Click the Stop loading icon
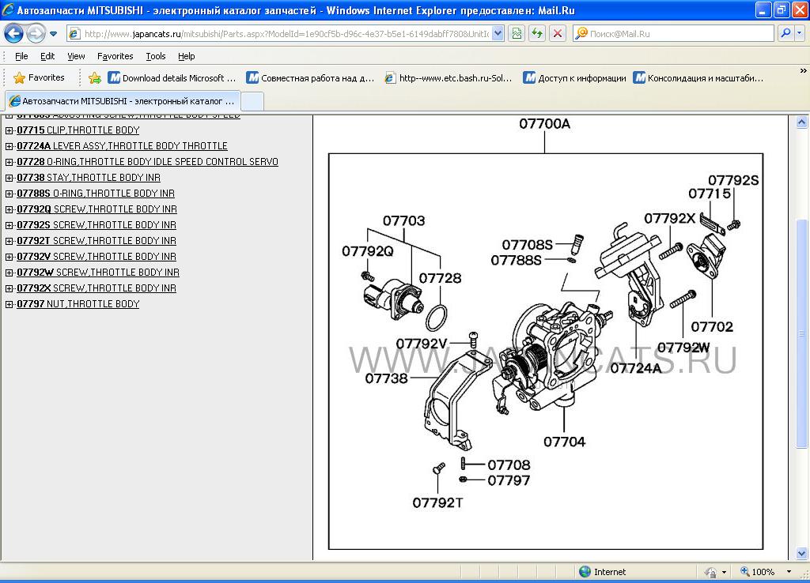This screenshot has height=583, width=810. pyautogui.click(x=558, y=33)
